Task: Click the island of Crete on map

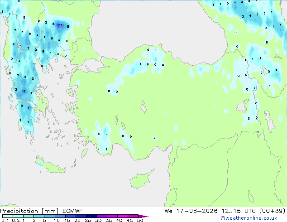Action: [50, 165]
